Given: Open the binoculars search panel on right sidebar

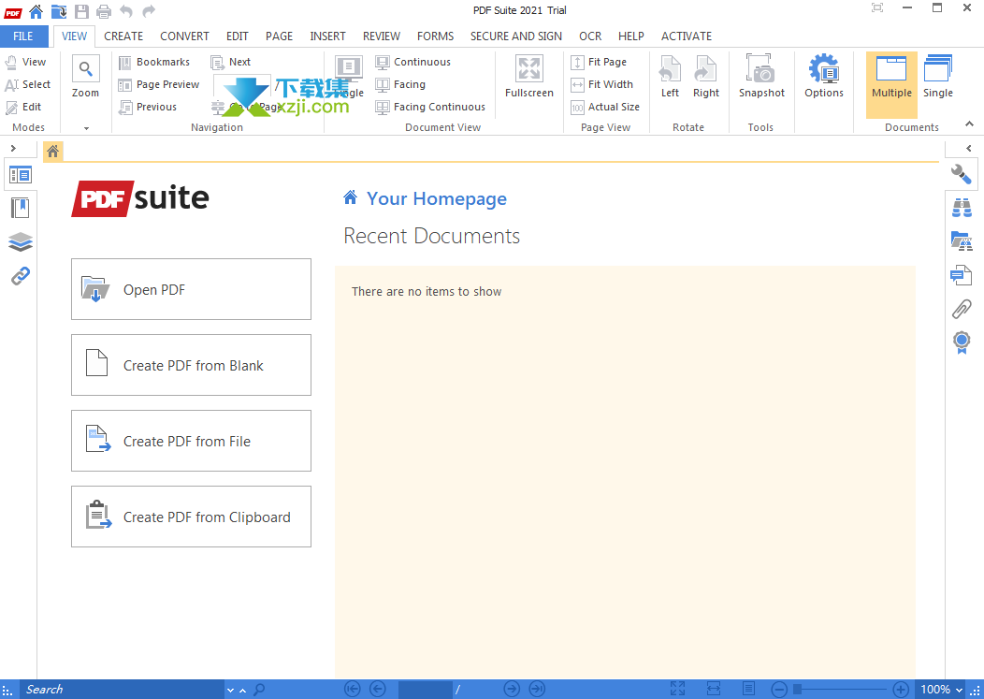Looking at the screenshot, I should tap(962, 207).
